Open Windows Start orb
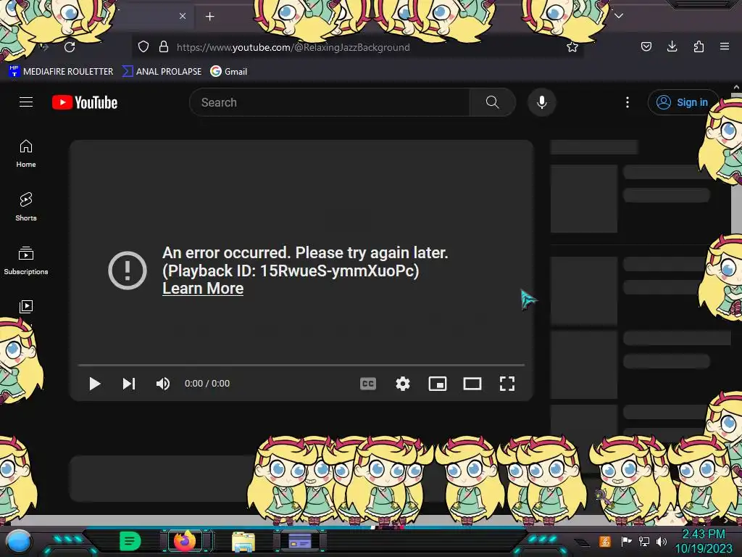 tap(19, 541)
